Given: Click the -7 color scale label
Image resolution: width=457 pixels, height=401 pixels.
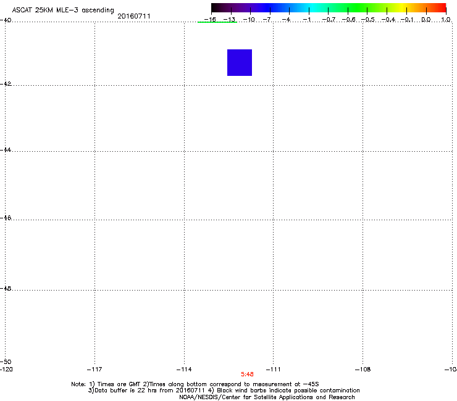Looking at the screenshot, I should coord(267,20).
